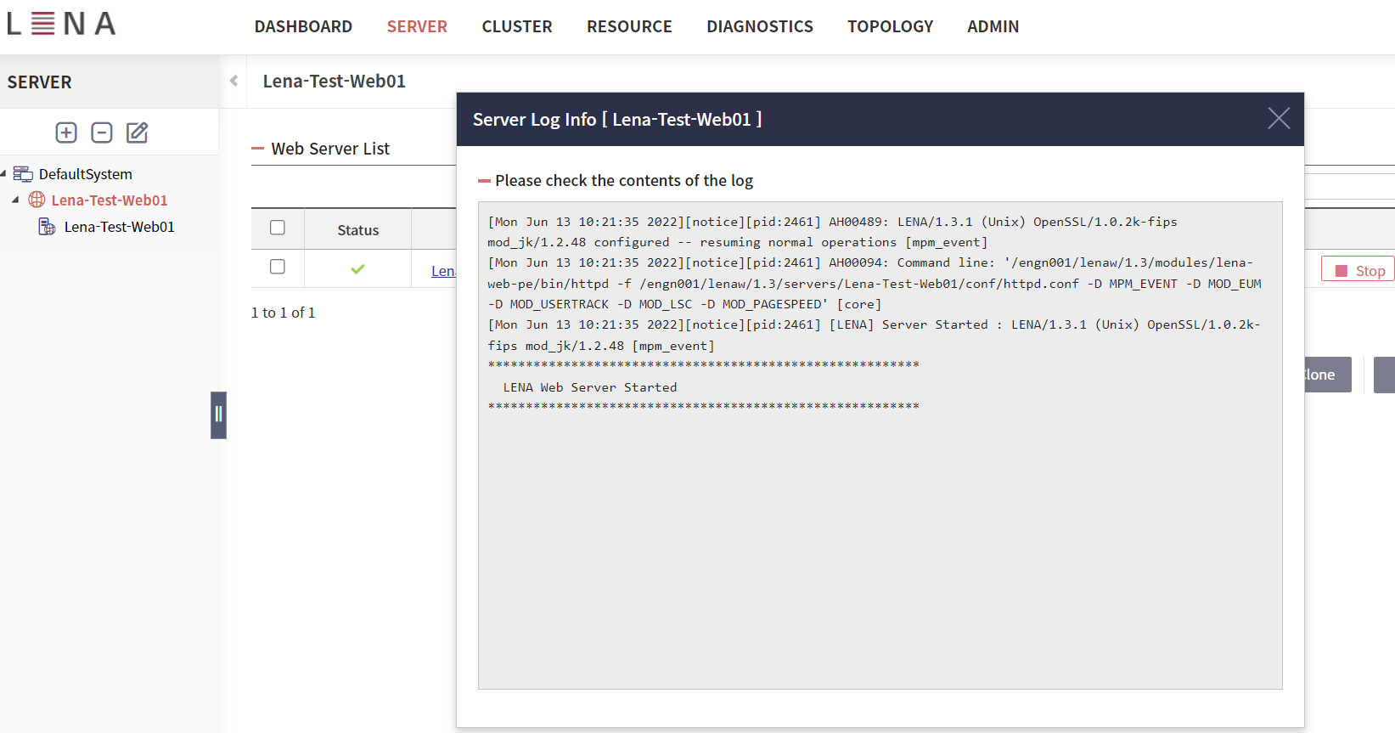
Task: Select the red Lena-Test-Web01 group node
Action: (110, 200)
